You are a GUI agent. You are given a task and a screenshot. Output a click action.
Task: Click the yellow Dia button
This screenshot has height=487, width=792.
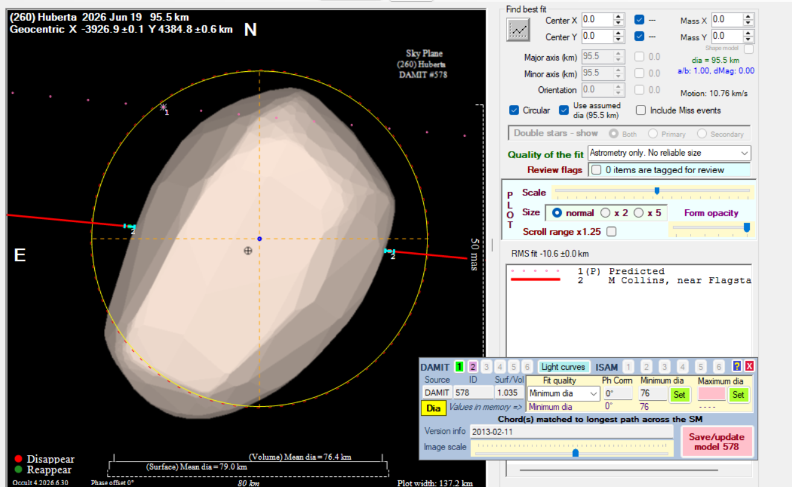[x=433, y=408]
